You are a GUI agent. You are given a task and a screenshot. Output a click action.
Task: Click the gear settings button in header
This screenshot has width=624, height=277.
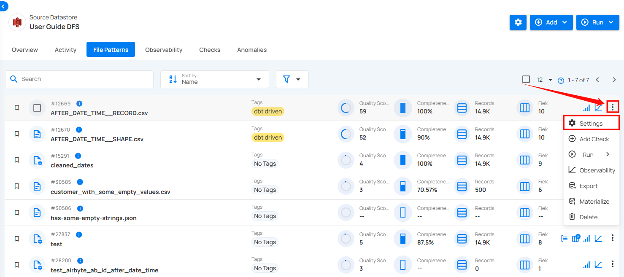click(x=518, y=22)
